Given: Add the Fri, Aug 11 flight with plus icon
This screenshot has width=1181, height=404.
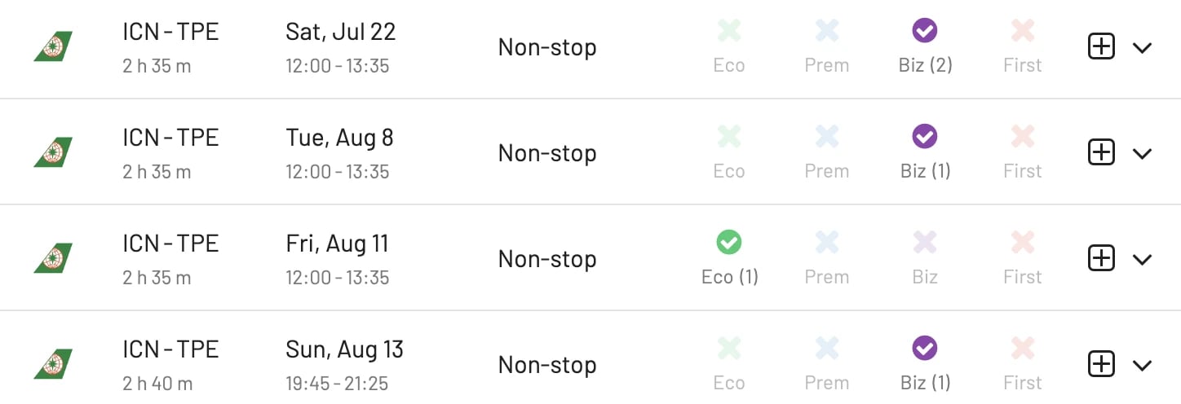Looking at the screenshot, I should (x=1101, y=259).
